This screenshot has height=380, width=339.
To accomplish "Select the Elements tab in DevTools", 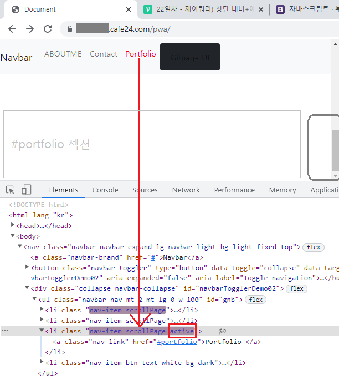I will pyautogui.click(x=64, y=190).
